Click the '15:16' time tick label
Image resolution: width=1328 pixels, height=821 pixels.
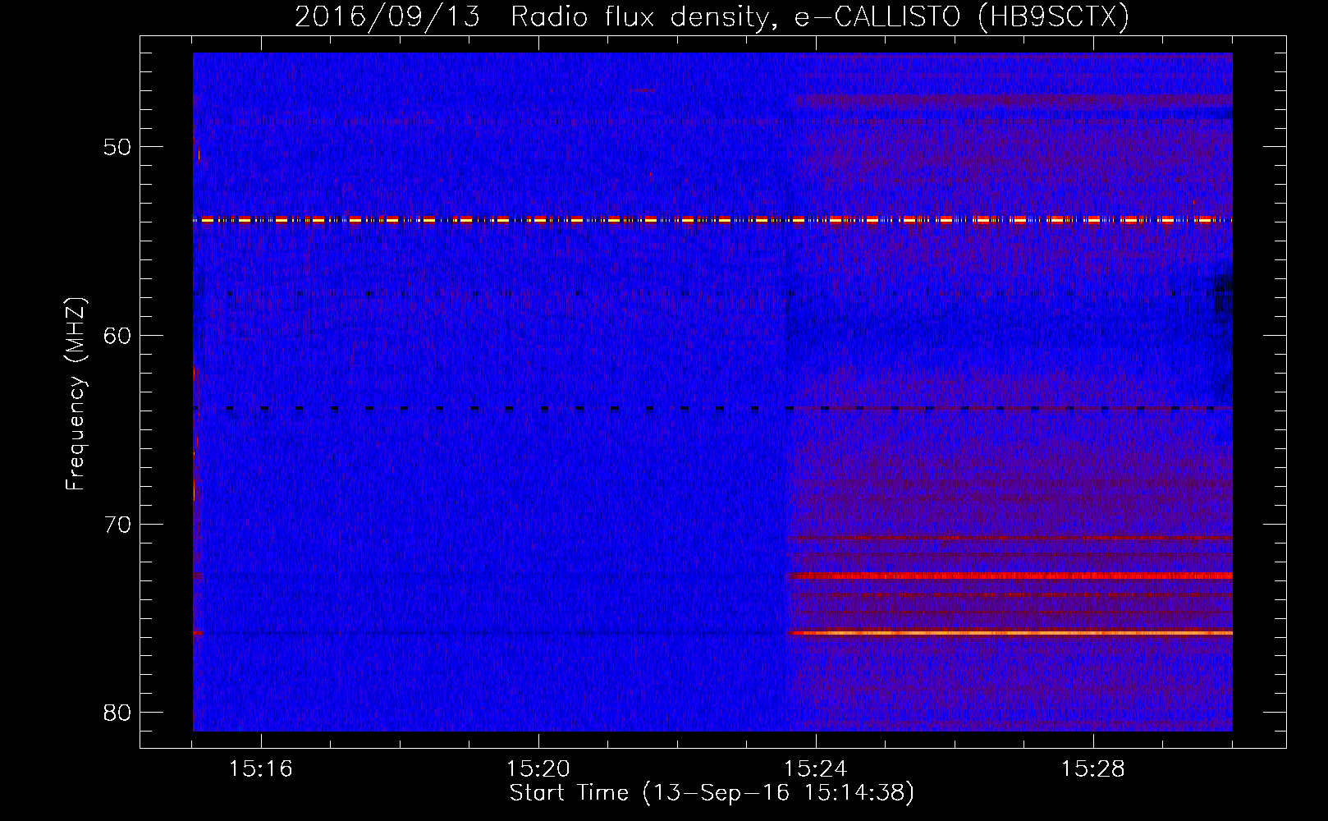pyautogui.click(x=260, y=769)
